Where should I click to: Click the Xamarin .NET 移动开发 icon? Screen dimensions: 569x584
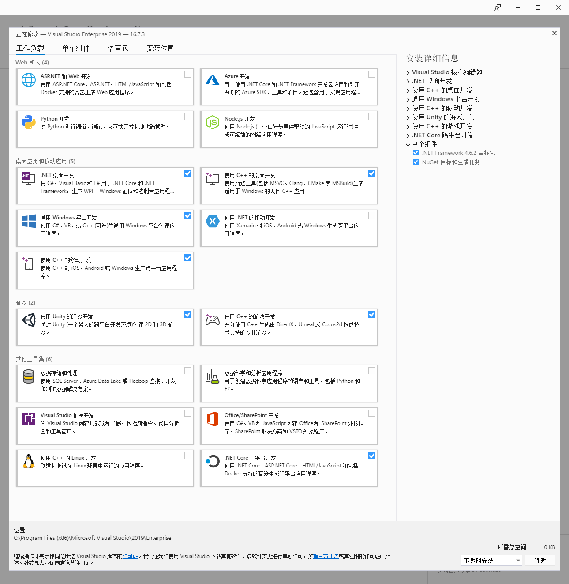pos(213,221)
